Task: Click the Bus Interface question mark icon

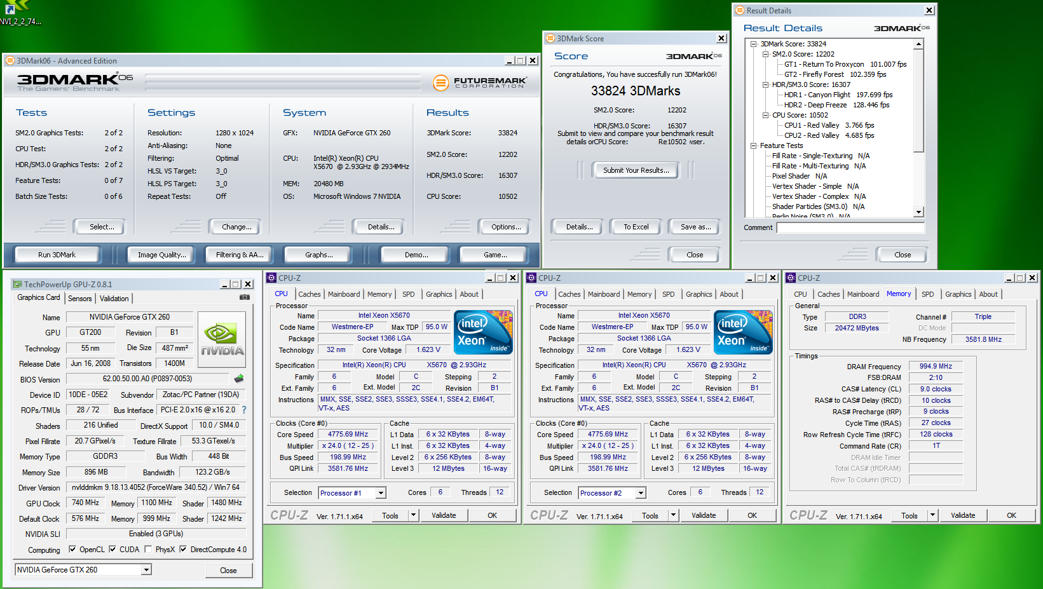Action: pyautogui.click(x=244, y=410)
